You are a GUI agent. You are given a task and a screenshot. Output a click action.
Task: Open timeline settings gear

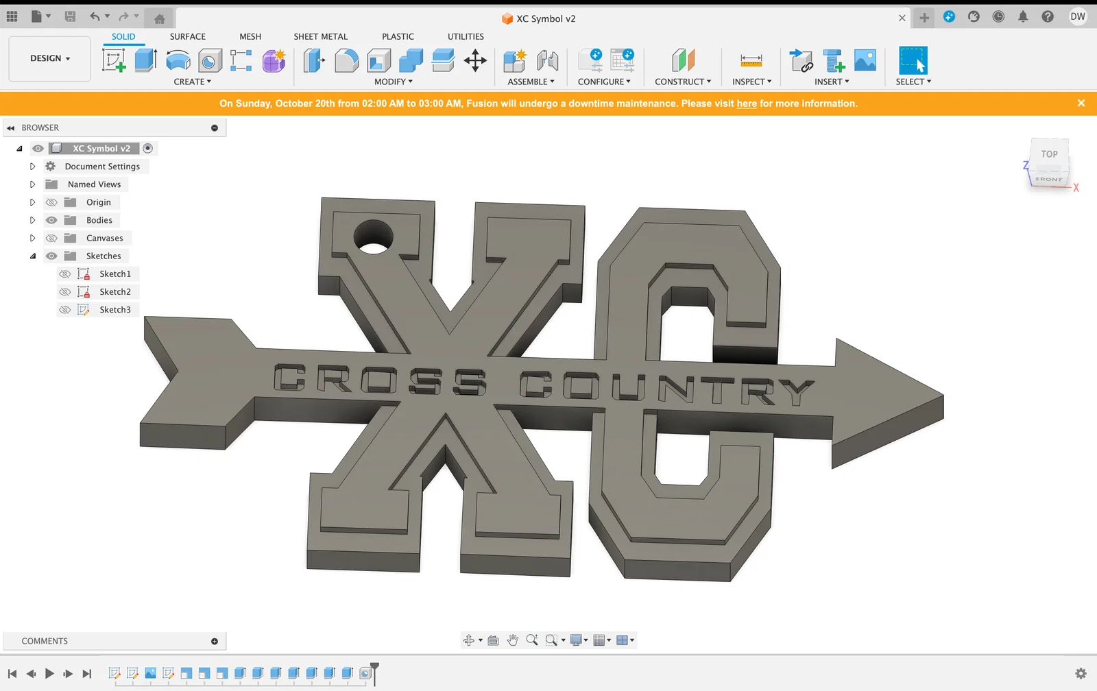tap(1081, 674)
